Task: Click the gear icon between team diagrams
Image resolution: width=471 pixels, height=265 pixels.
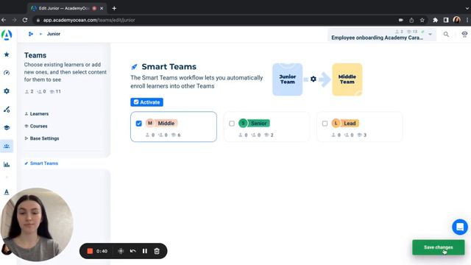Action: [x=314, y=79]
